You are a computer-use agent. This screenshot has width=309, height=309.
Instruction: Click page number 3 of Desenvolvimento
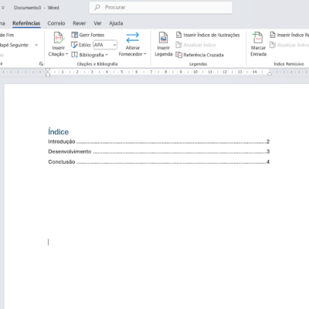point(268,151)
